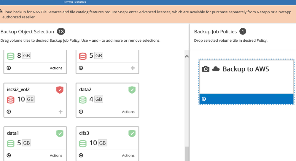Expand details arrow on iscsi2_vol2 tile
This screenshot has width=296, height=161.
[x=9, y=112]
